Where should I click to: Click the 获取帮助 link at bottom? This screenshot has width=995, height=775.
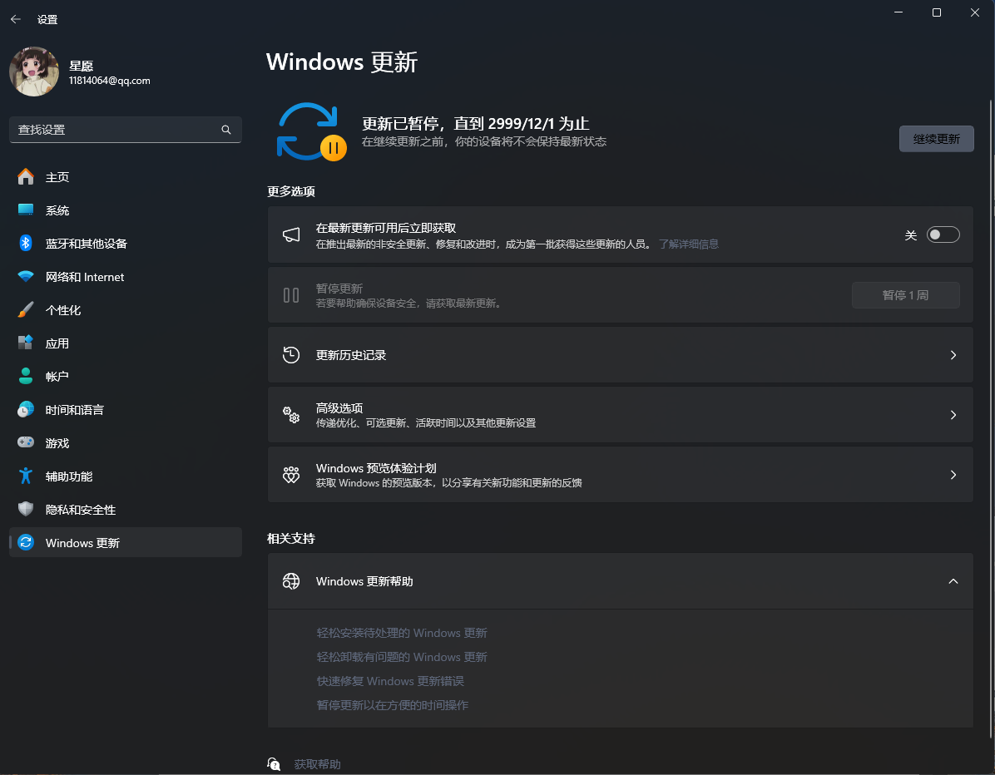pyautogui.click(x=317, y=764)
